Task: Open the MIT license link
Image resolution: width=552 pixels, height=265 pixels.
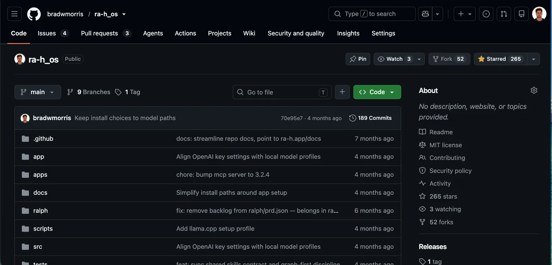Action: 446,145
